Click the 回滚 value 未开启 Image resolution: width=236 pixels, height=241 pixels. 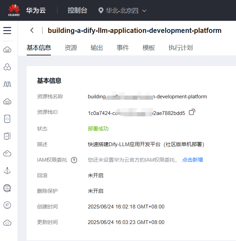96,175
